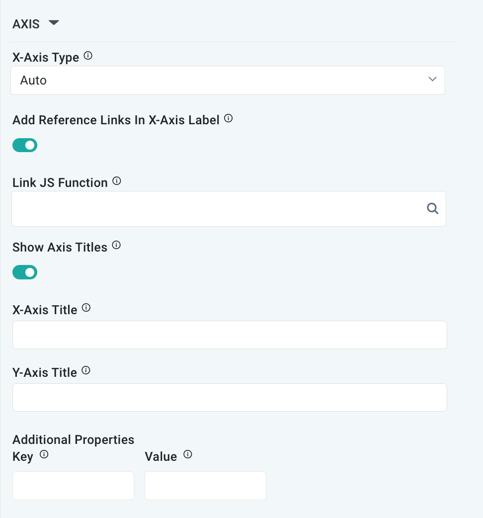Click info icon beside Value label
The height and width of the screenshot is (518, 483).
coord(188,454)
